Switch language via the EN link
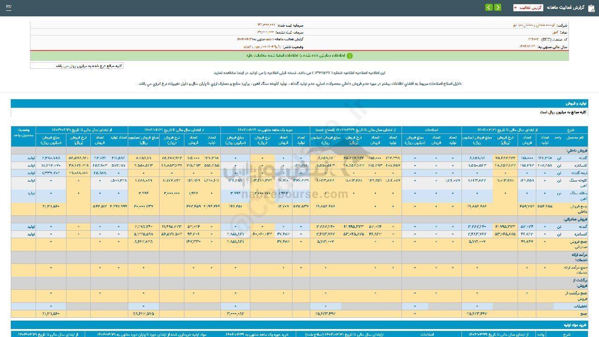The height and width of the screenshot is (337, 599). [x=9, y=7]
